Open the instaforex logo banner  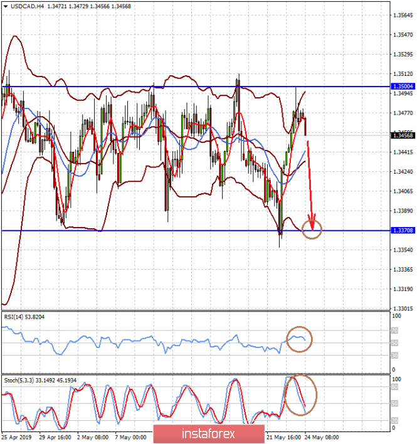pos(209,434)
